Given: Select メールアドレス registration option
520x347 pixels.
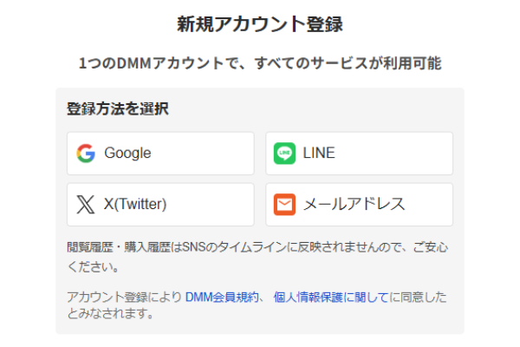Looking at the screenshot, I should pyautogui.click(x=359, y=205).
